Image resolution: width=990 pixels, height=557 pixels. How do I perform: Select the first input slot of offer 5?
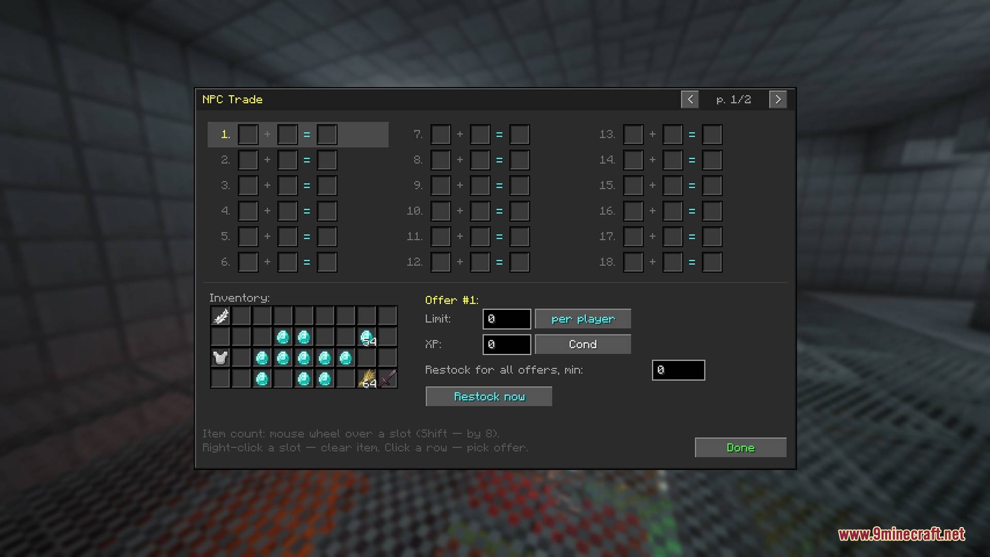[247, 236]
